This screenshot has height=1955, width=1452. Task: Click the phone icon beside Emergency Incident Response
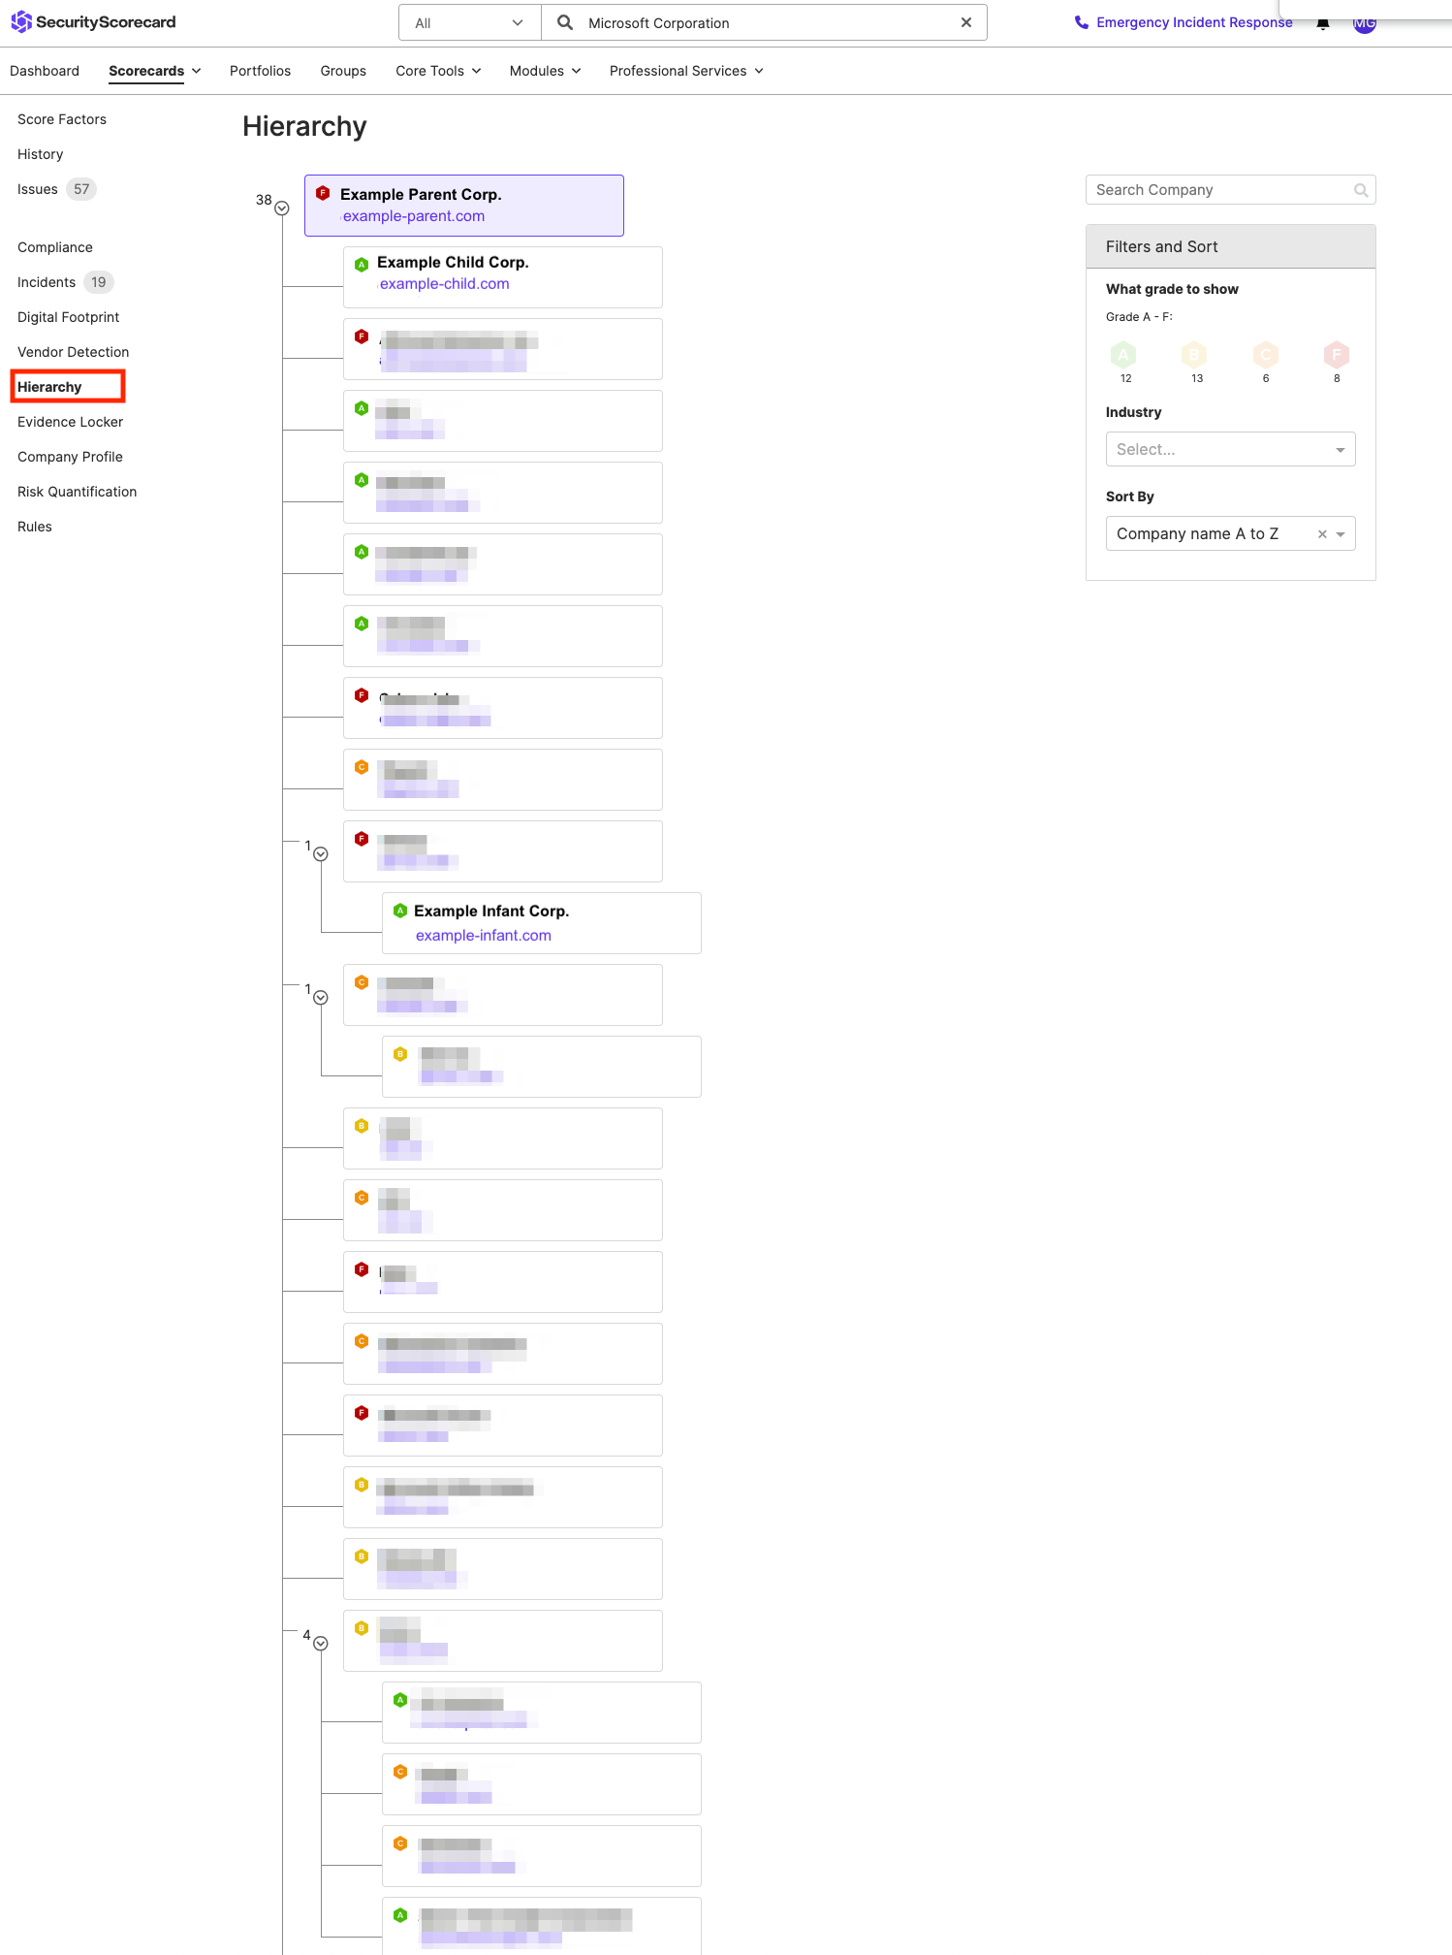1081,22
